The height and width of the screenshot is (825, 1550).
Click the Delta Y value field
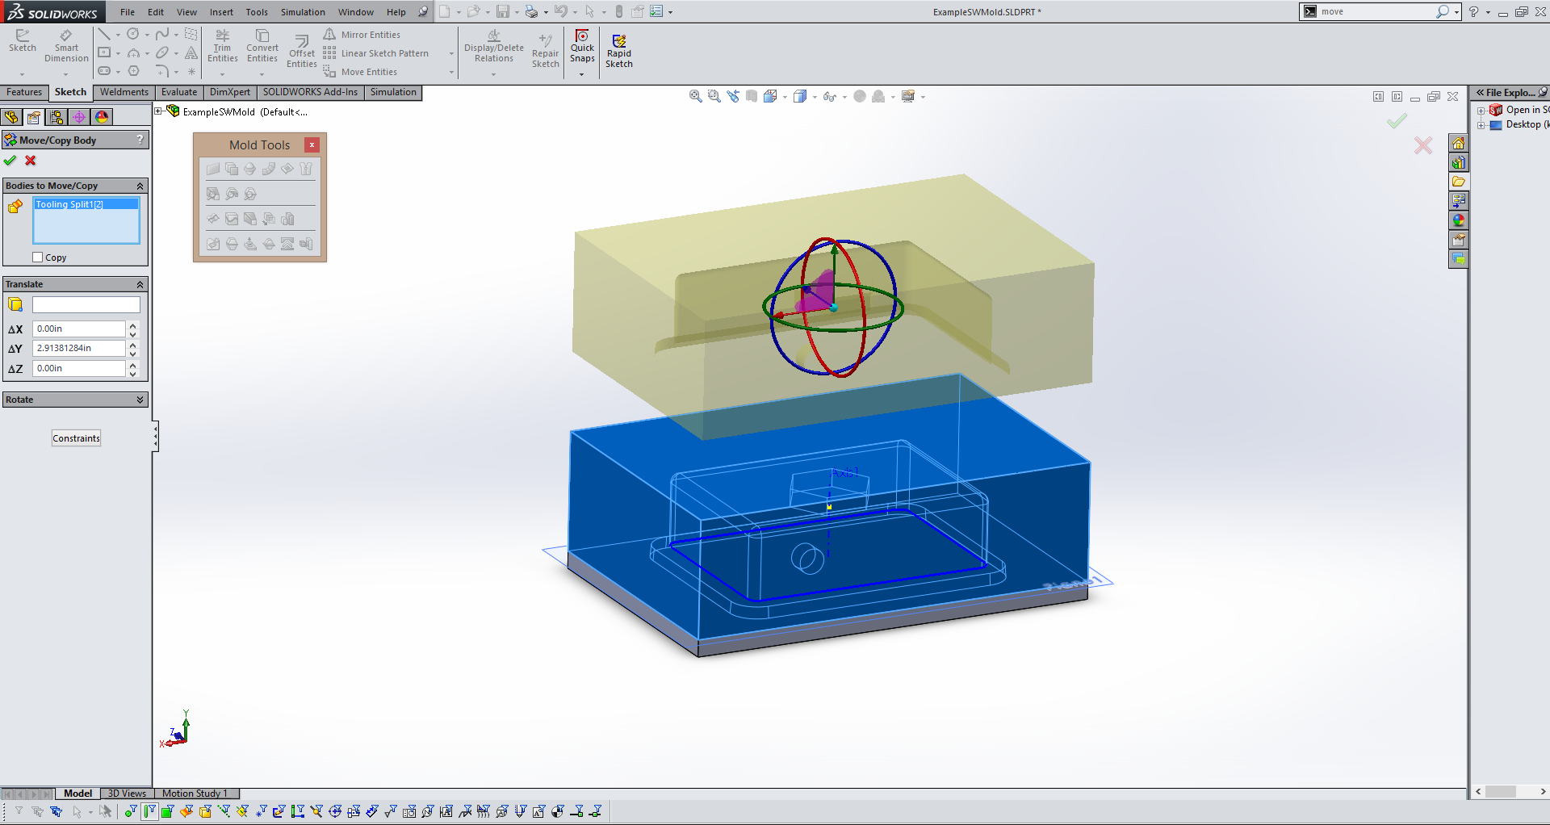pos(79,348)
